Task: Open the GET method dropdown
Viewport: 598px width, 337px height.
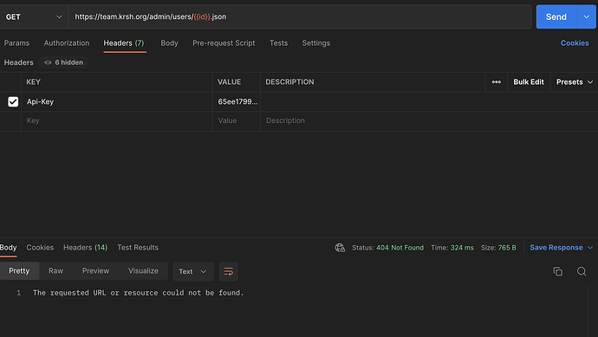Action: 34,16
